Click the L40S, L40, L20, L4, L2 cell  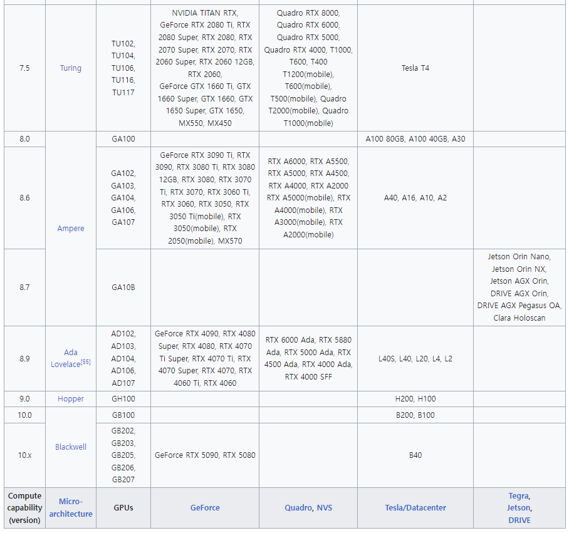pyautogui.click(x=415, y=359)
